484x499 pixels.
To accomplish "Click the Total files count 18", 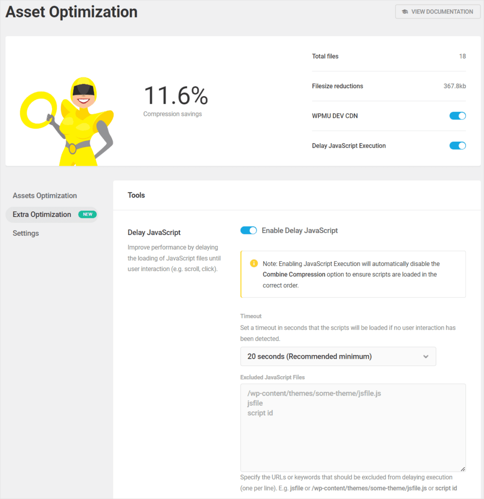I will click(x=462, y=56).
